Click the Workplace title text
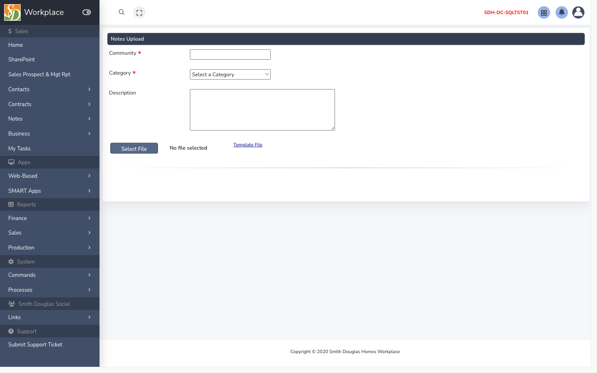 point(44,12)
